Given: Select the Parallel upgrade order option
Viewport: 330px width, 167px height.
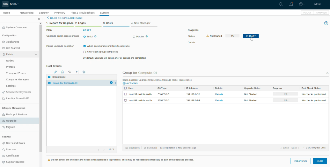Looking at the screenshot, I should click(134, 36).
